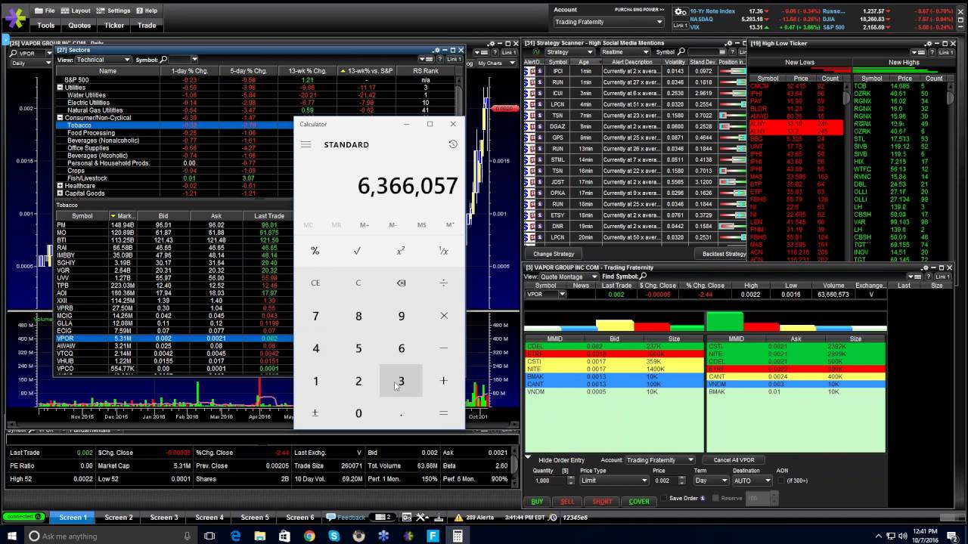Open Strategy Scanner Realtime dropdown
Image resolution: width=968 pixels, height=544 pixels.
[x=626, y=52]
